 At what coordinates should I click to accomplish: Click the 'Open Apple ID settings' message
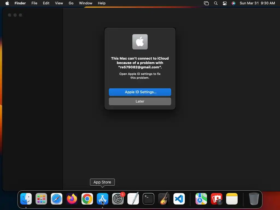click(x=140, y=76)
